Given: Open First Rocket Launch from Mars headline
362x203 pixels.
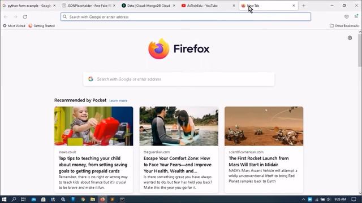Looking at the screenshot, I should click(x=259, y=162).
